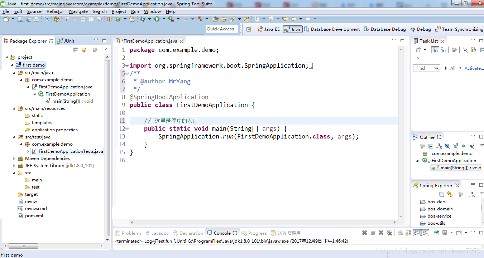Open the Debug button dropdown arrow

click(149, 19)
